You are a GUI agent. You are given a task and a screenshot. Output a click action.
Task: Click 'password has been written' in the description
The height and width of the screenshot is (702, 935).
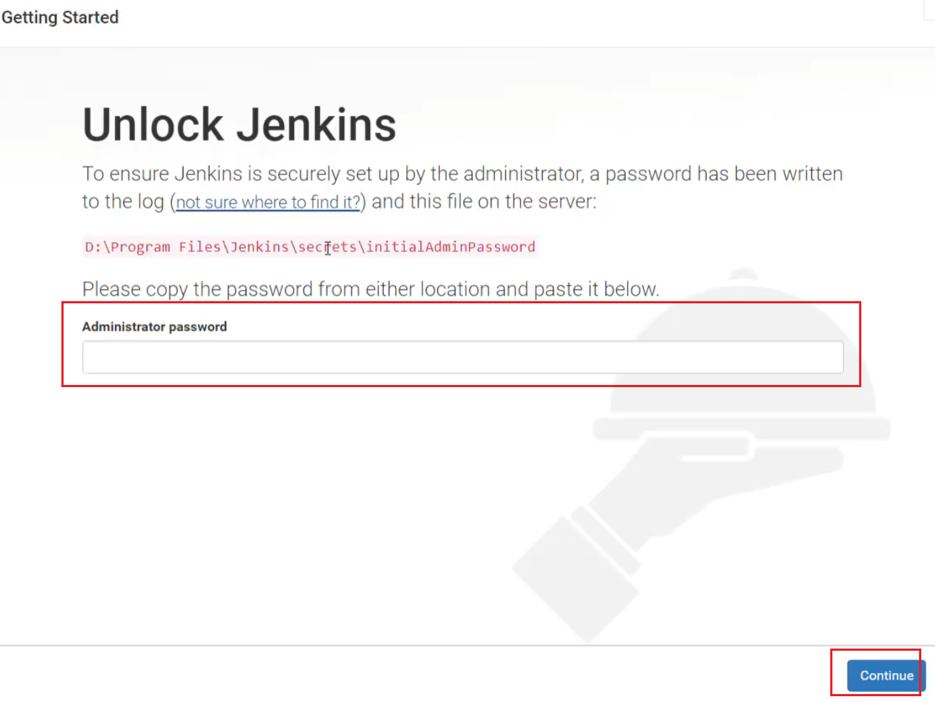pos(724,174)
